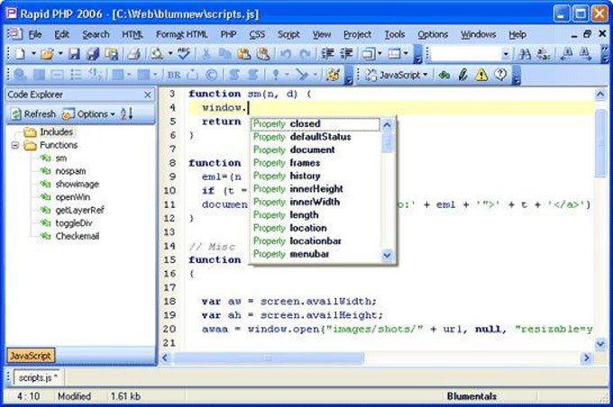613x407 pixels.
Task: Choose the menubar property in autocomplete
Action: pyautogui.click(x=316, y=254)
